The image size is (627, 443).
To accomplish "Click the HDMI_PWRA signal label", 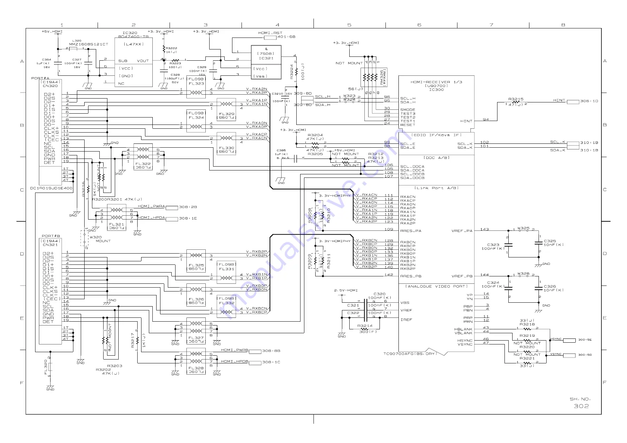I will coord(151,206).
